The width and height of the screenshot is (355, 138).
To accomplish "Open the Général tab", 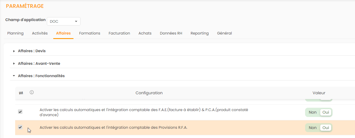I will tap(224, 33).
